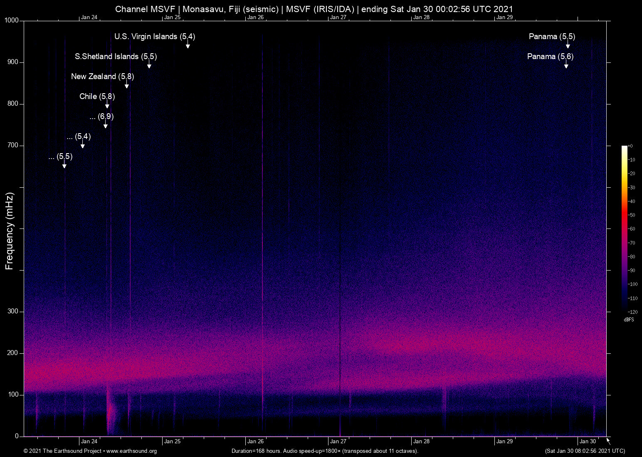642x457 pixels.
Task: Click the 'Sat Jan 30 08:02:56 2021 UTC' timestamp
Action: 585,451
